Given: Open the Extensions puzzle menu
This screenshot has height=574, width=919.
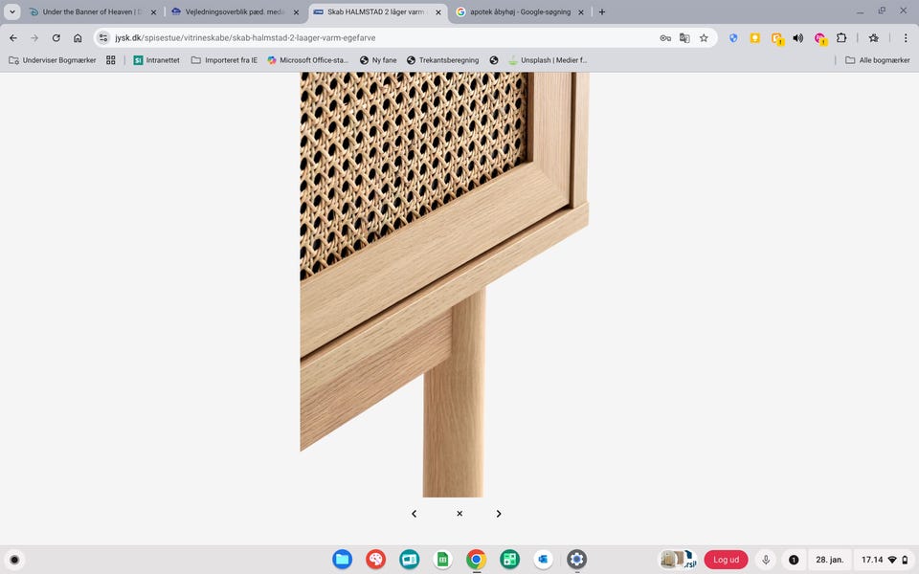Looking at the screenshot, I should [x=841, y=38].
